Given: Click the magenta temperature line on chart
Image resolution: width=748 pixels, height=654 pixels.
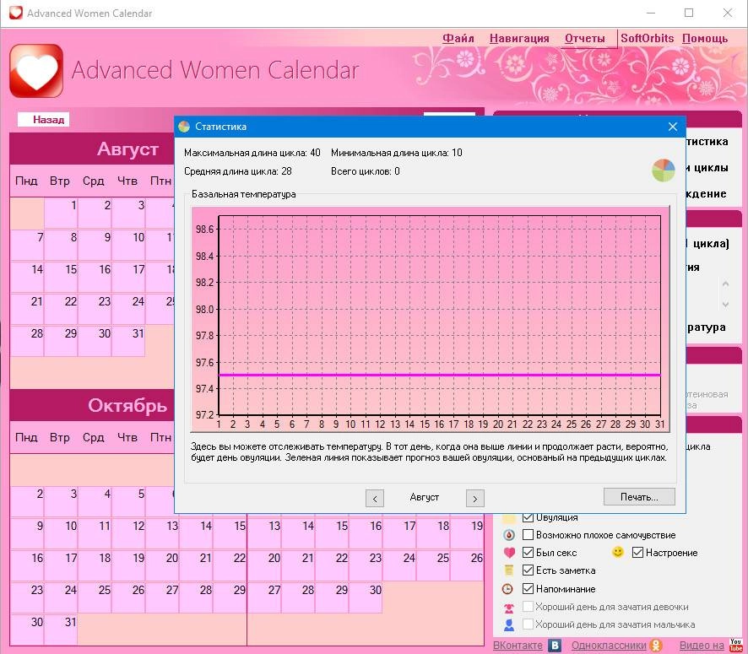Looking at the screenshot, I should (x=439, y=376).
